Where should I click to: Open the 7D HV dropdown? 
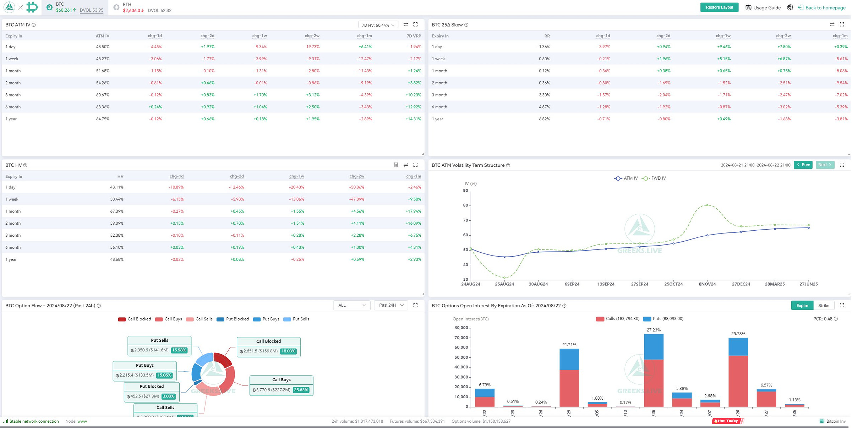click(x=378, y=25)
